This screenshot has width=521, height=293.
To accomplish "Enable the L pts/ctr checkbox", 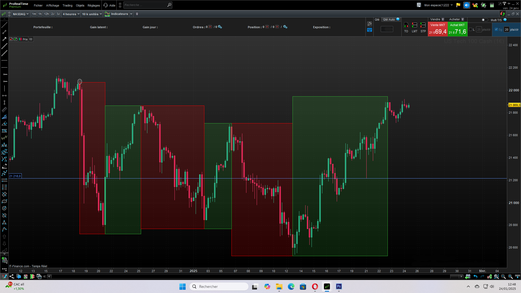I will point(471,30).
